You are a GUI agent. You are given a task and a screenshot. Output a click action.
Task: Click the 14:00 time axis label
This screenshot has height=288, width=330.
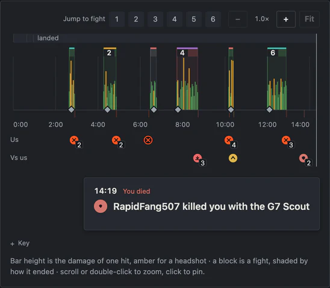click(300, 124)
